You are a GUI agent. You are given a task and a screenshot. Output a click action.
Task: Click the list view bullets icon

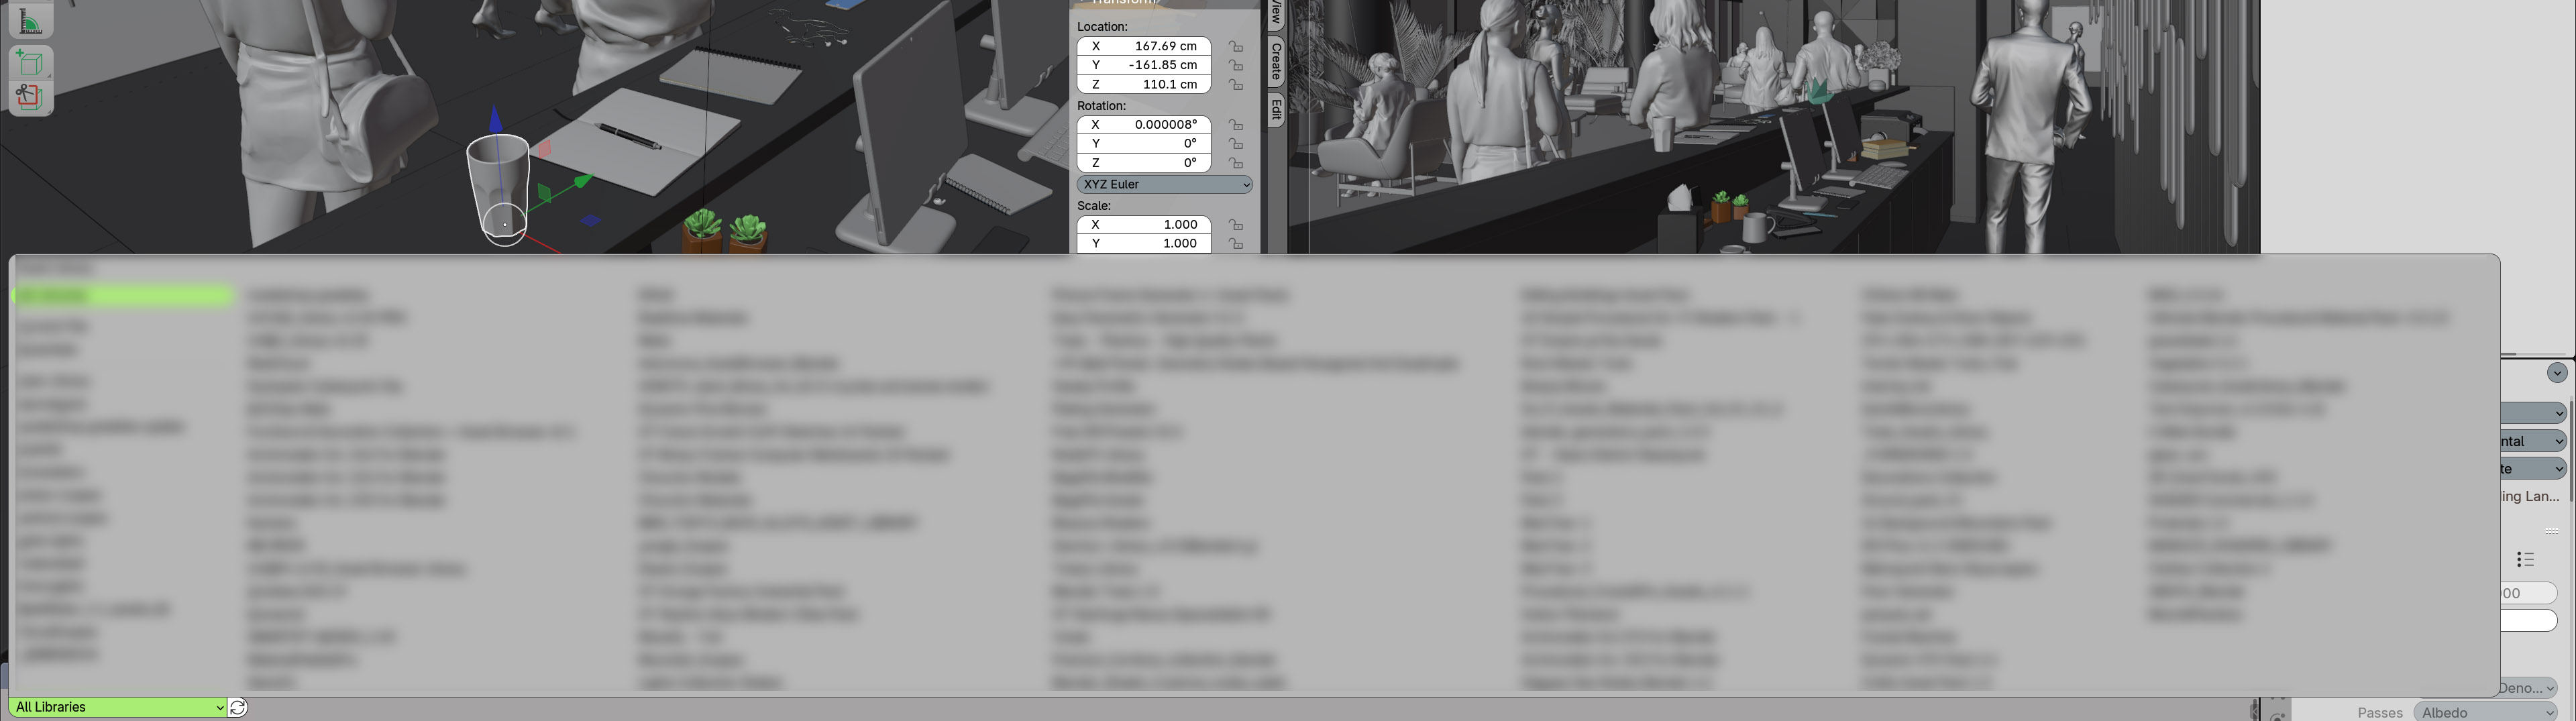pyautogui.click(x=2525, y=560)
